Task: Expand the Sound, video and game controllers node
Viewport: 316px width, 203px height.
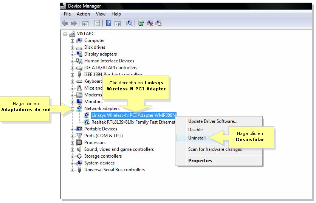Action: (72, 150)
